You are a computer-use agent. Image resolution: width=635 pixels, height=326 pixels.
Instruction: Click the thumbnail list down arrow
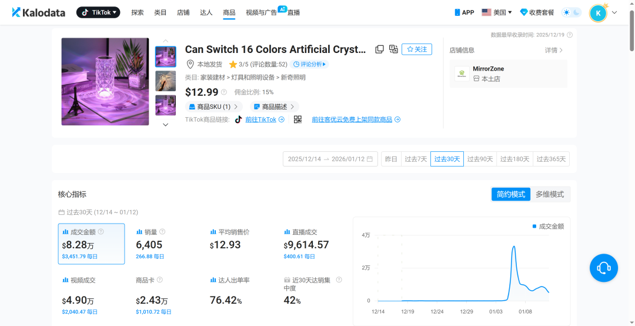pos(166,125)
